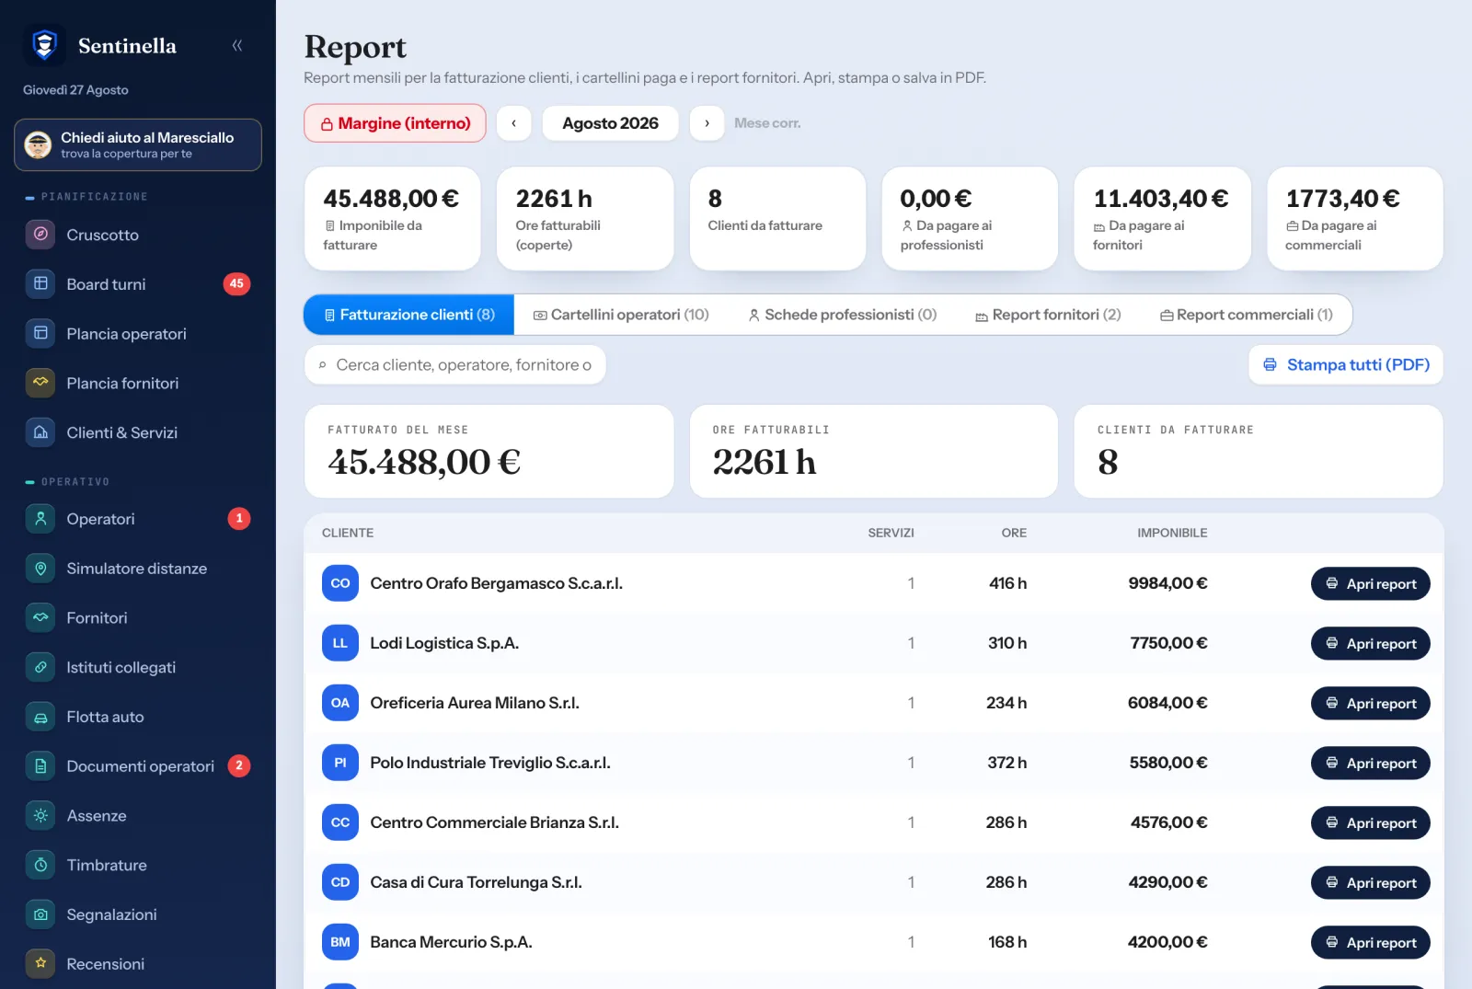
Task: Open Plancia fornitori handshake icon
Action: 40,382
